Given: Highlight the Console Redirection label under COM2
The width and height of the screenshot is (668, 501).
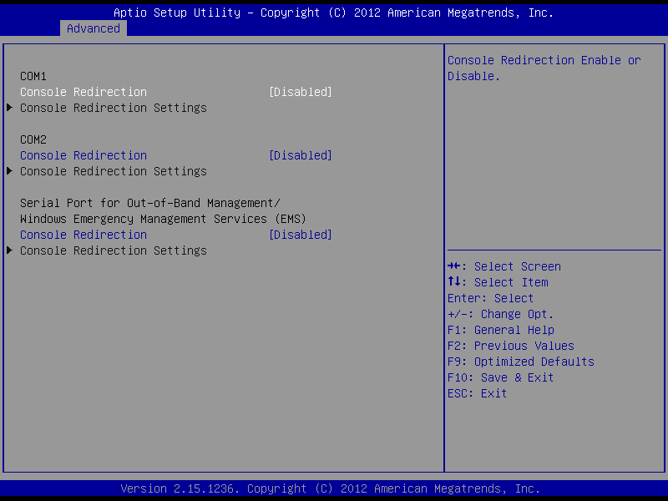Looking at the screenshot, I should click(83, 155).
